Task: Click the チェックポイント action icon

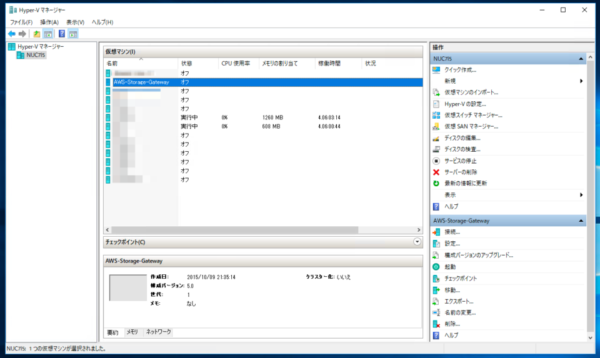Action: click(x=436, y=279)
